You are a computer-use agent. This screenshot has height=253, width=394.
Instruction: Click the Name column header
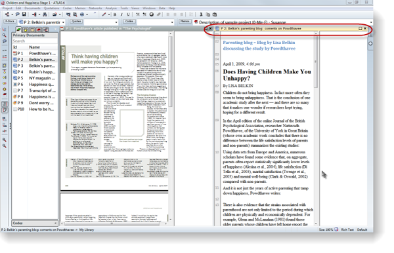[x=43, y=47]
